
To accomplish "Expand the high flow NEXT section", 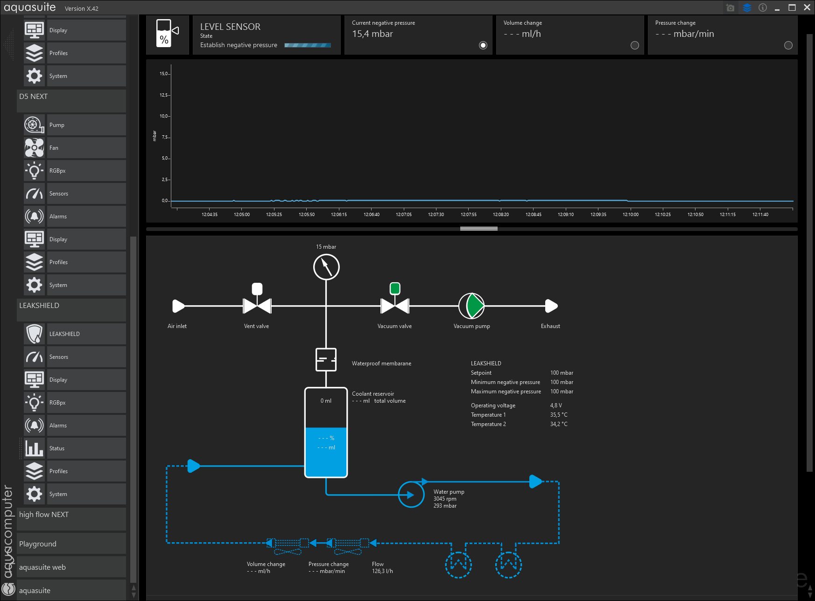I will click(x=71, y=519).
